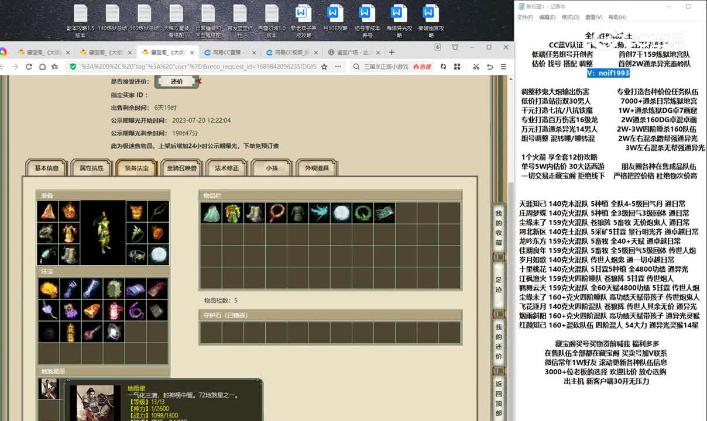Go forward in browser history
Screen dimensions: 707x421
click(x=16, y=67)
